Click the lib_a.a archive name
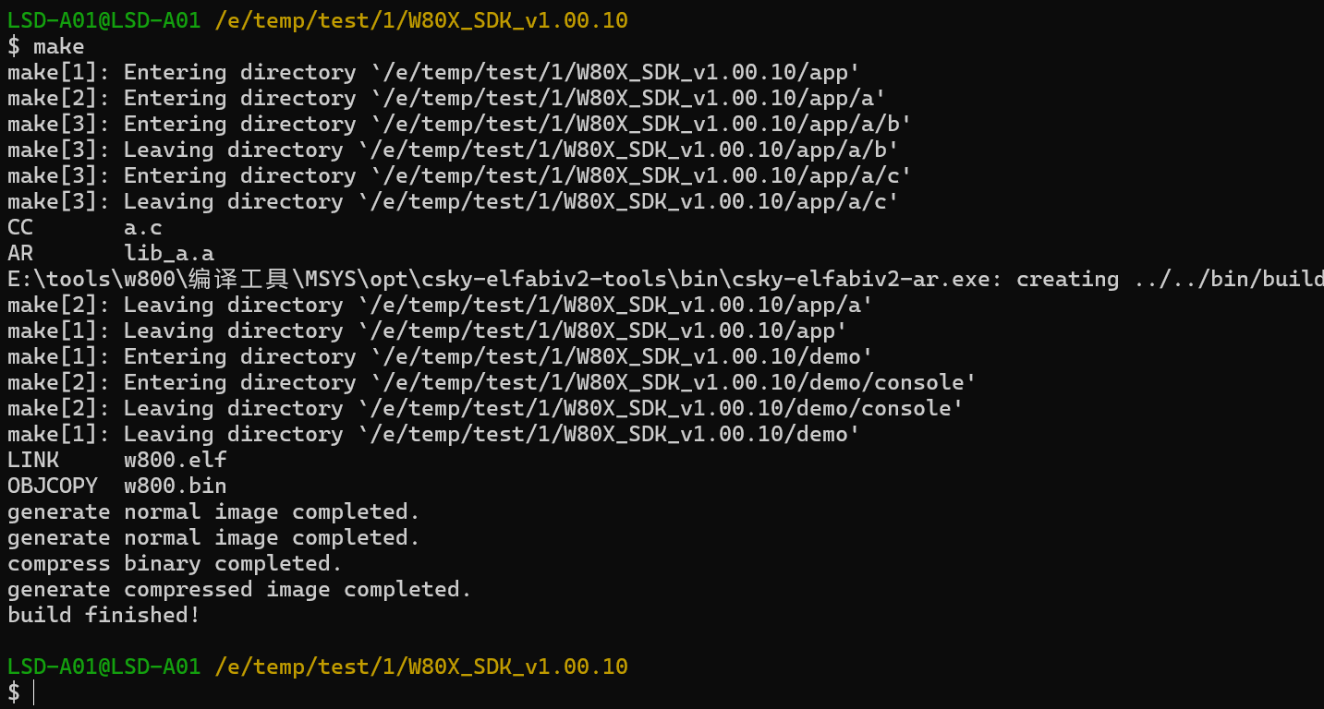 pos(168,253)
